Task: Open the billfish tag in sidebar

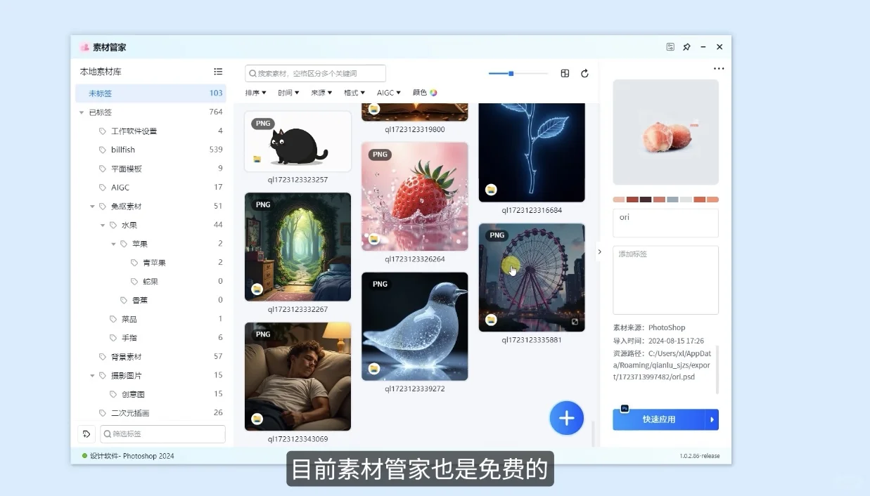Action: click(x=122, y=149)
